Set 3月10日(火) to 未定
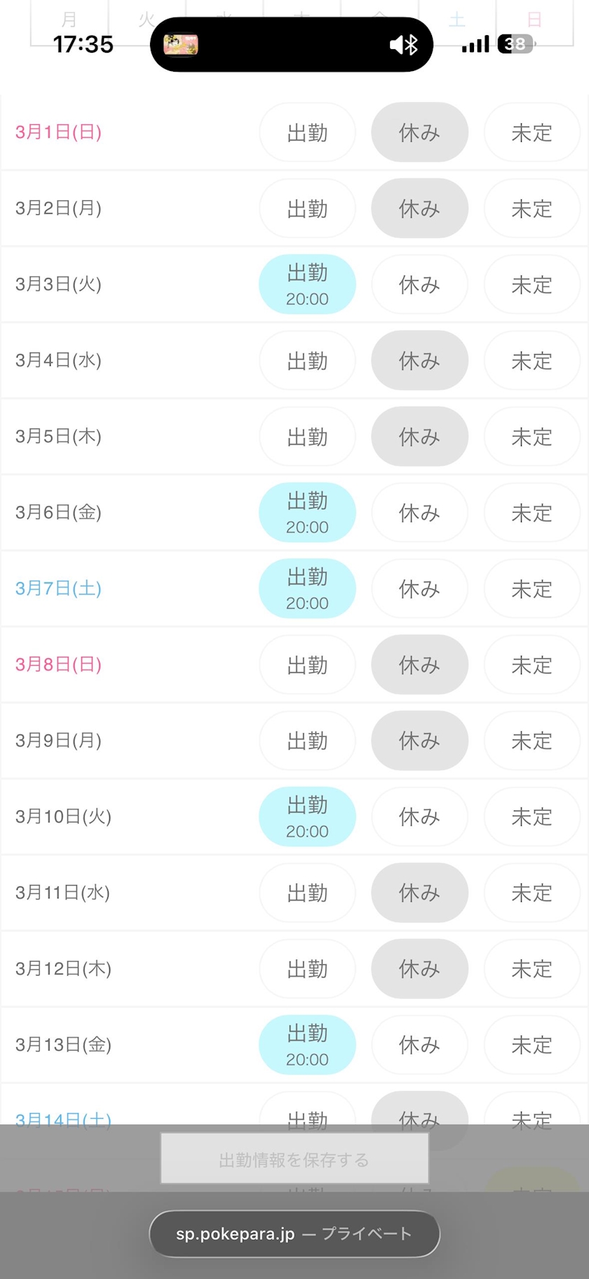Viewport: 589px width, 1279px height. (532, 817)
